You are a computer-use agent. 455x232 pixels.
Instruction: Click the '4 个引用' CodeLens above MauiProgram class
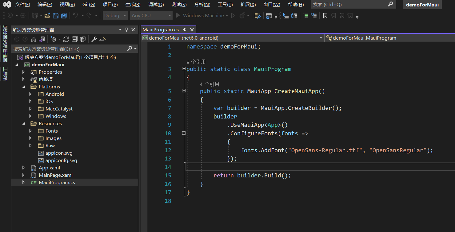pyautogui.click(x=196, y=62)
